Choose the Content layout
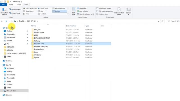 tap(42, 14)
